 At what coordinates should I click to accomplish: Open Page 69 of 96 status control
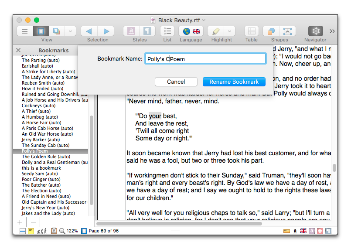click(x=104, y=231)
